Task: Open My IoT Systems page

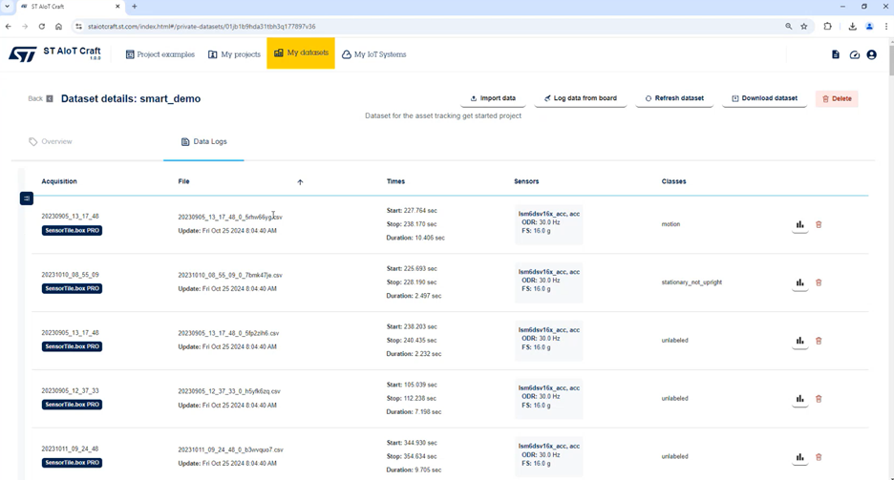Action: (374, 54)
